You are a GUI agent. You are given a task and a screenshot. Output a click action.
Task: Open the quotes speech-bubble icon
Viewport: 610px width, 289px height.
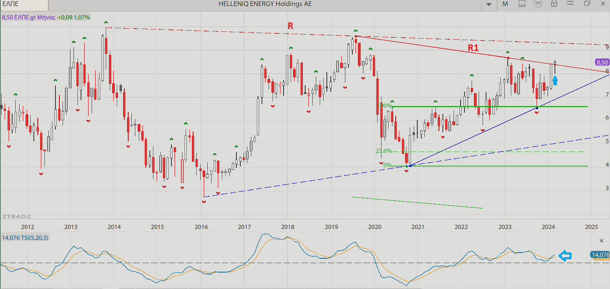[x=538, y=4]
